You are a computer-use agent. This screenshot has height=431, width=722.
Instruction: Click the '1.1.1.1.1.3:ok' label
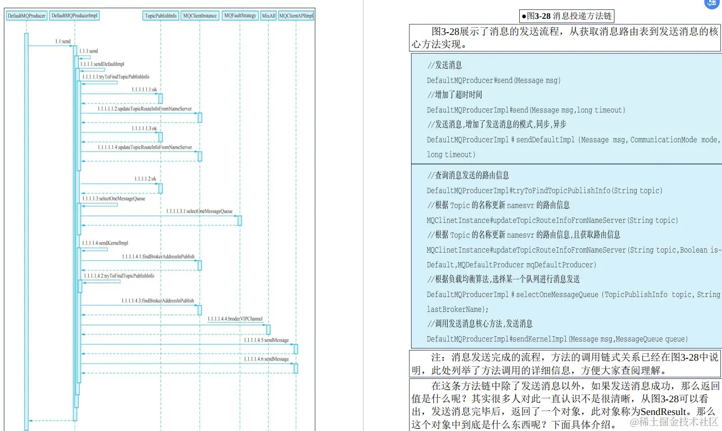(x=144, y=129)
